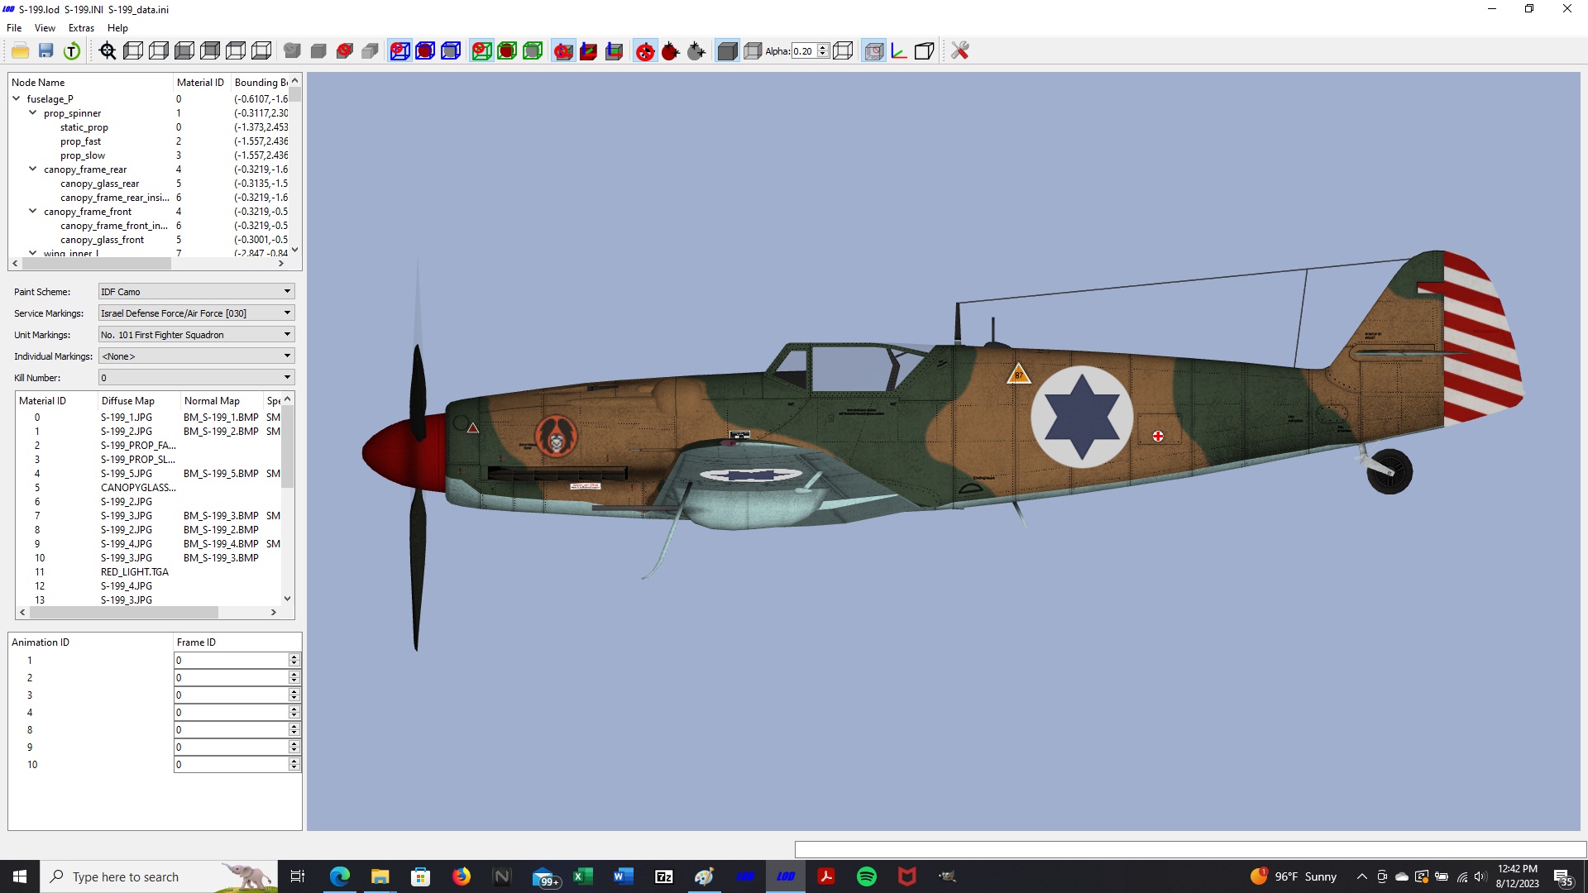Open Microsoft Word from the taskbar

(624, 876)
